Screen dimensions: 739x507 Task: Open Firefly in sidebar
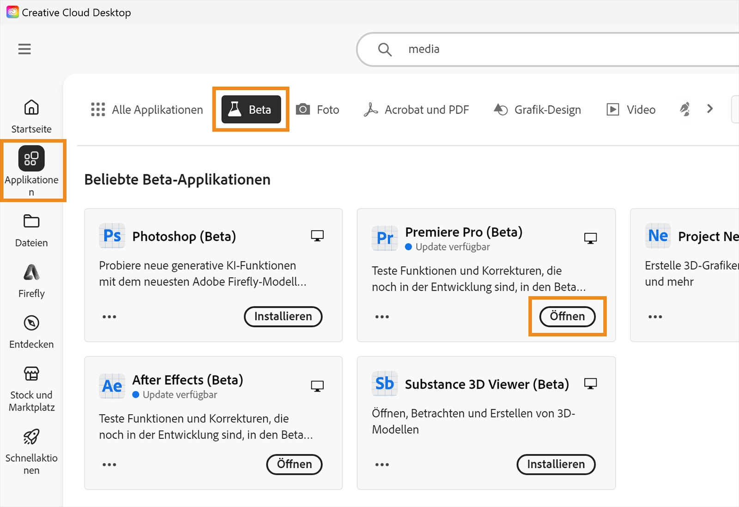(31, 281)
